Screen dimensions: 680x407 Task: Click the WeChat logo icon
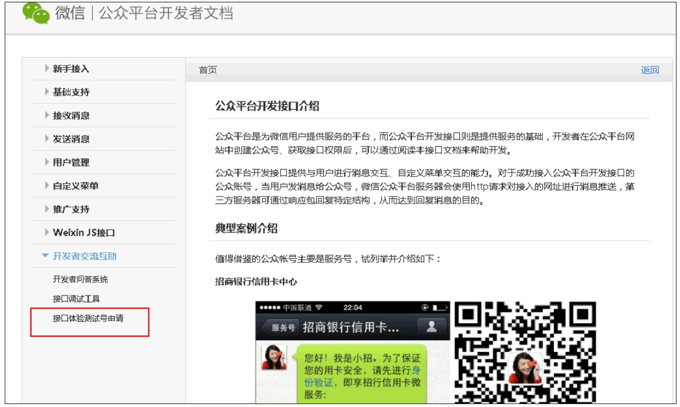[36, 12]
